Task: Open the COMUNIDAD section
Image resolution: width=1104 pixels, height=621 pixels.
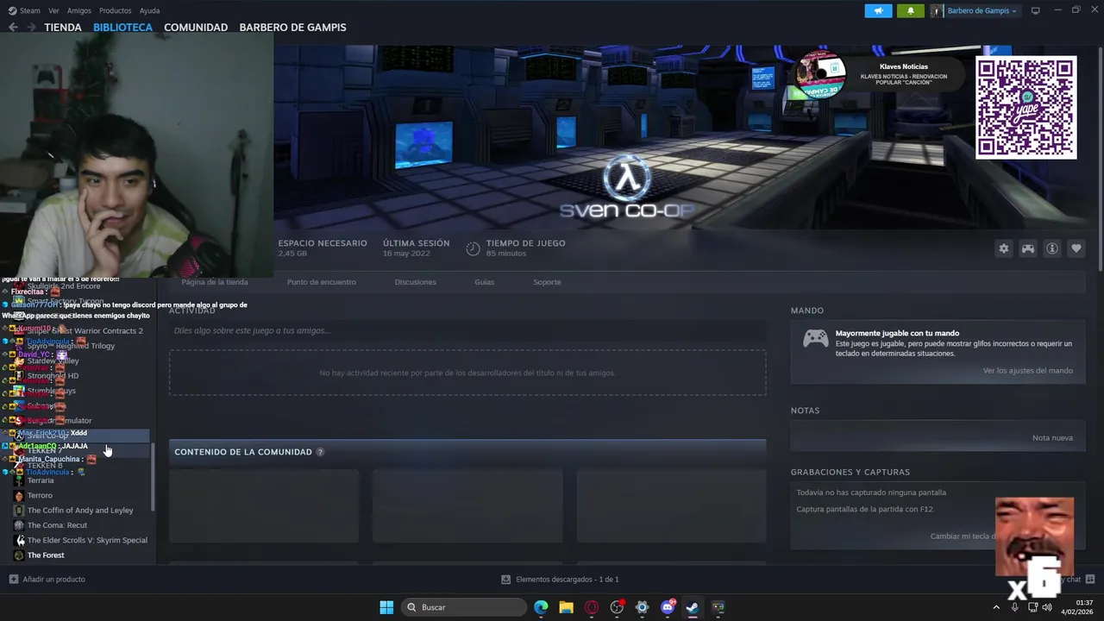Action: coord(196,28)
